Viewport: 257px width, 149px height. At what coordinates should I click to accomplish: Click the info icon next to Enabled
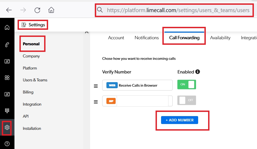coord(198,72)
